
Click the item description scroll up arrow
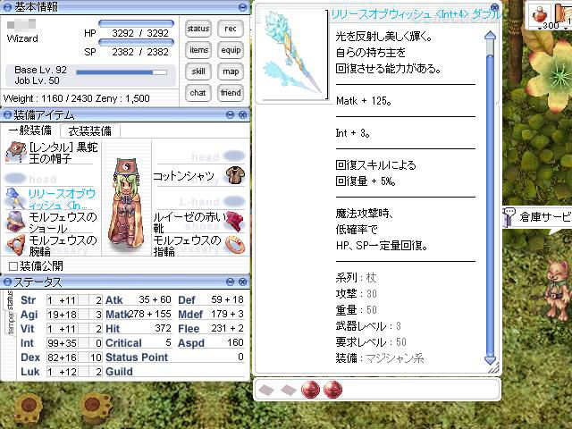pyautogui.click(x=491, y=36)
